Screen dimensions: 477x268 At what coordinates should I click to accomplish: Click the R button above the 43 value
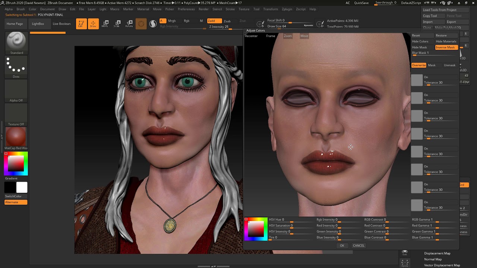[x=466, y=46]
